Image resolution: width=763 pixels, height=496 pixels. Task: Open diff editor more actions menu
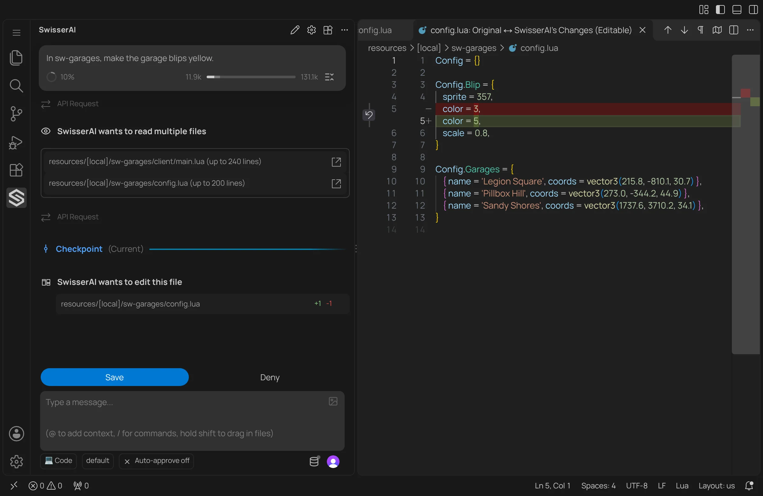tap(750, 30)
